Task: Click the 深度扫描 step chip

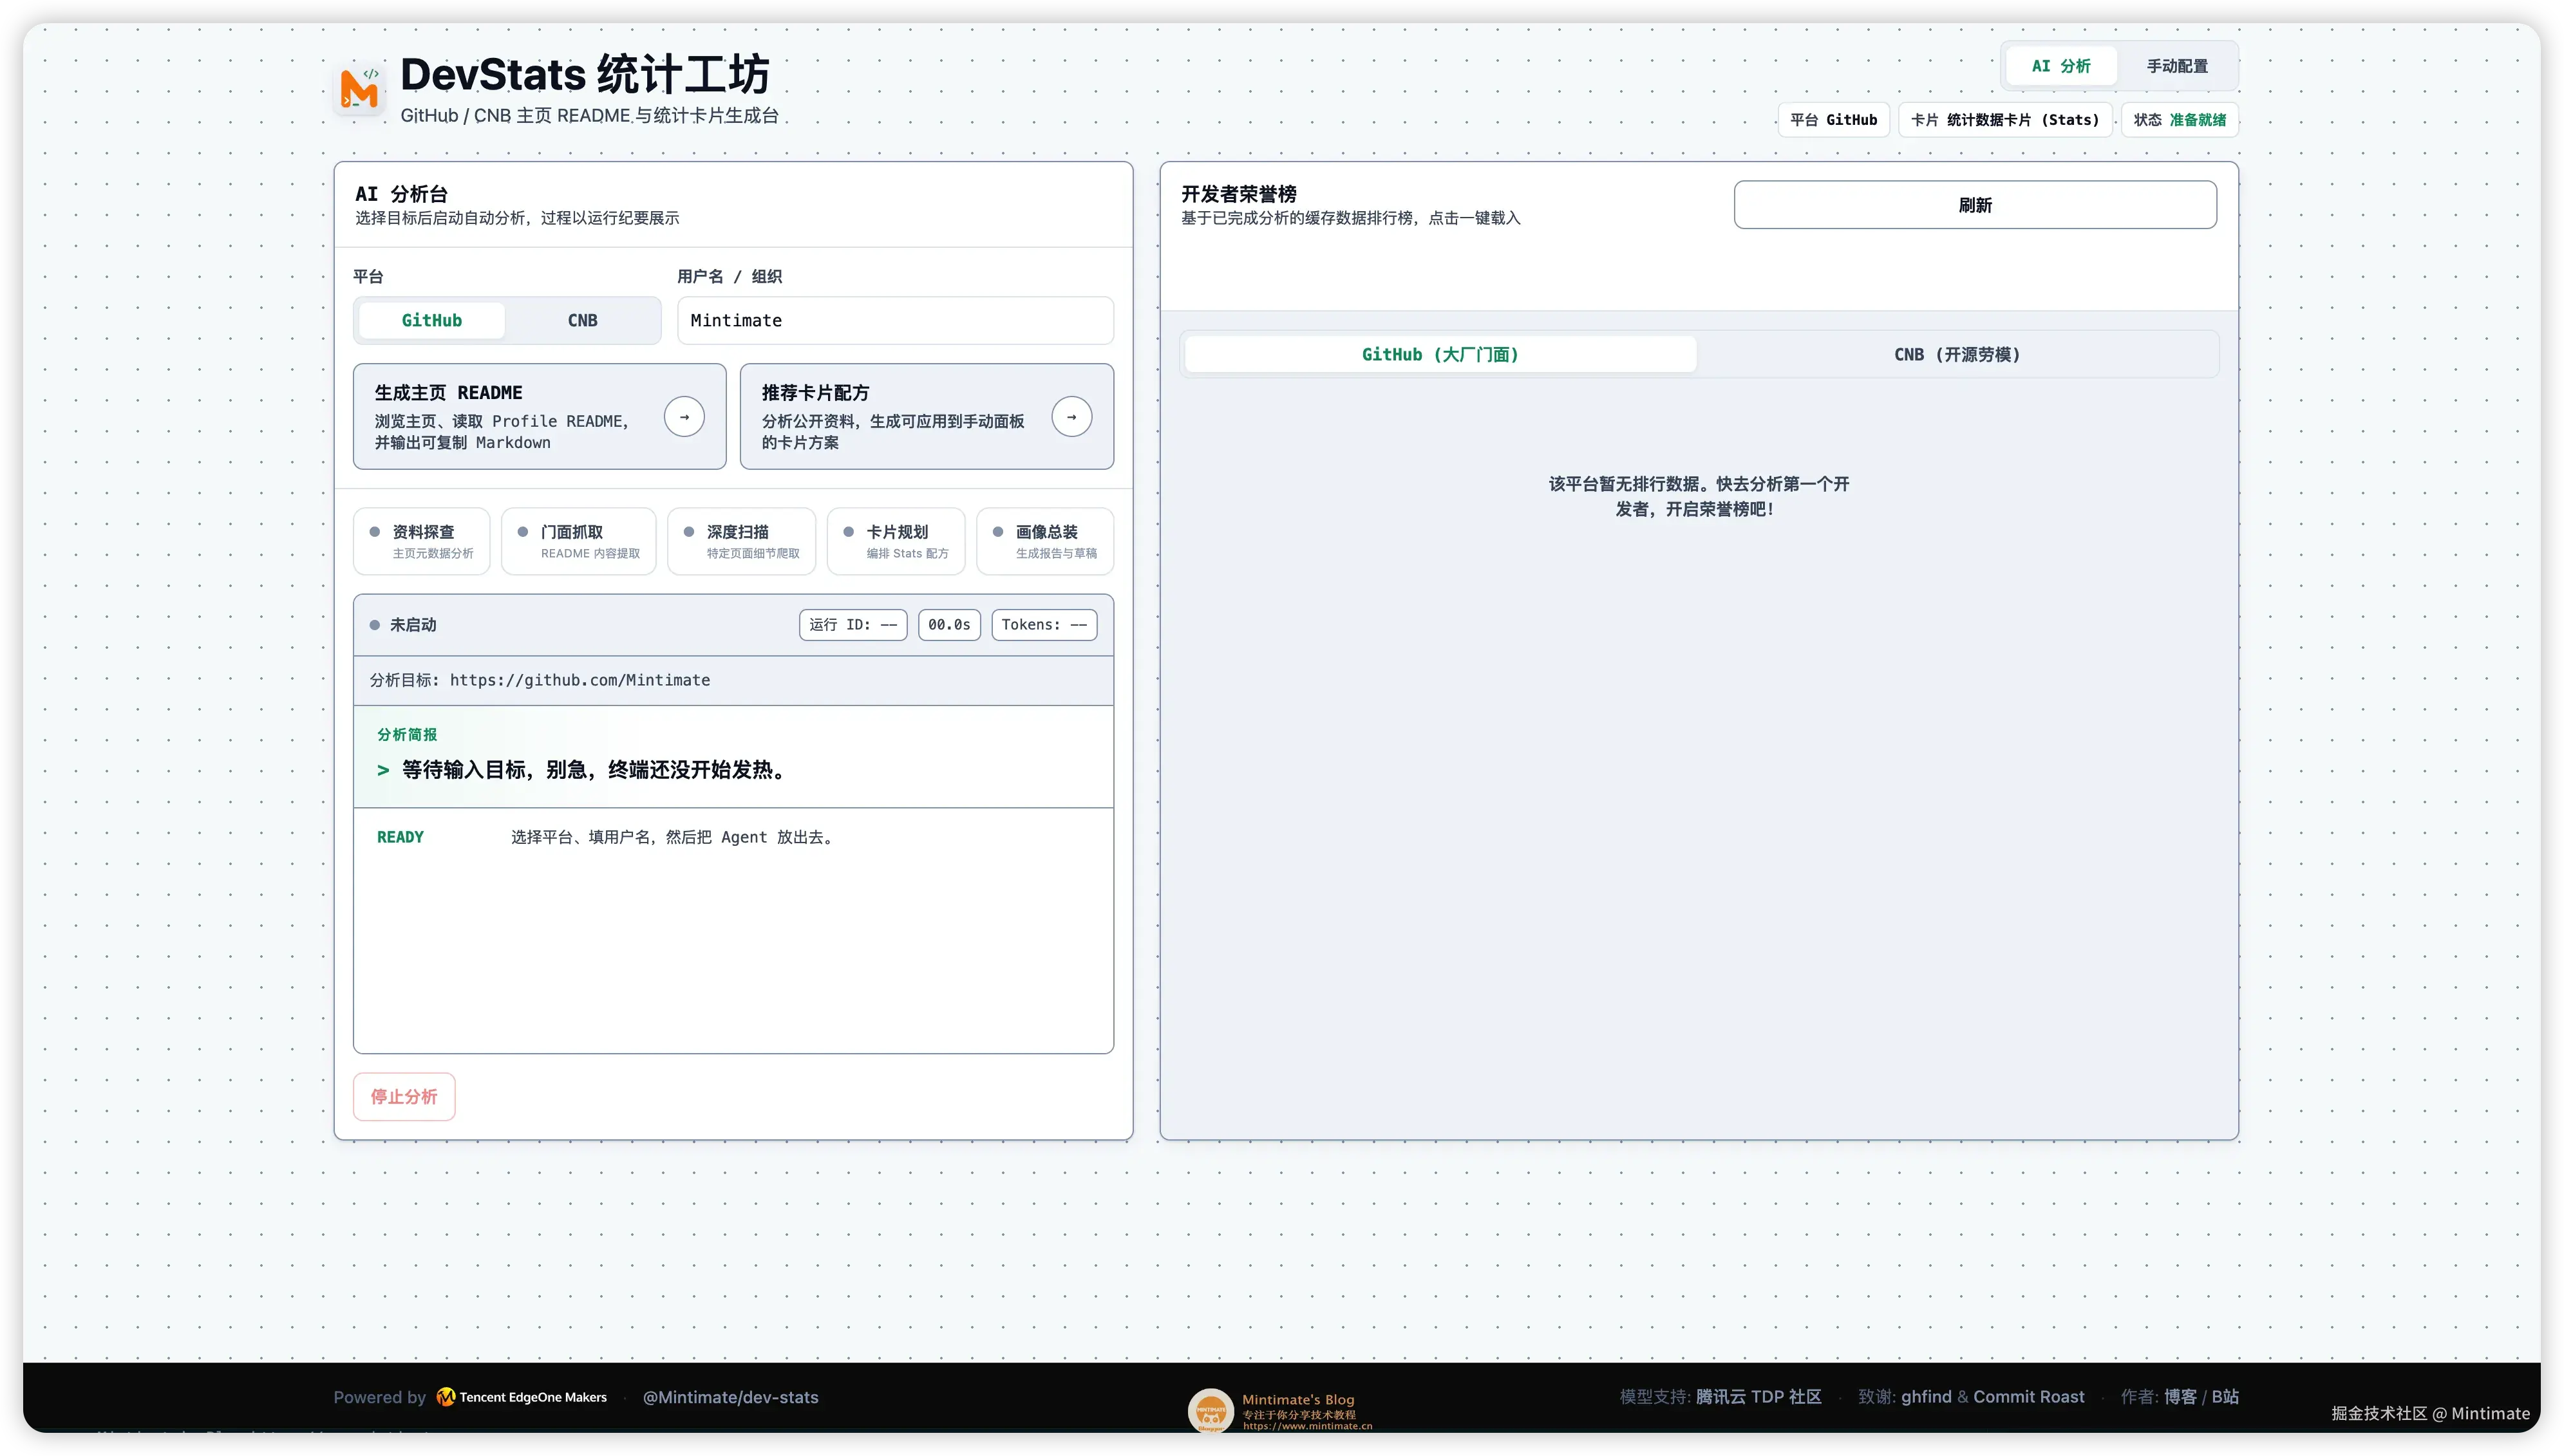Action: 741,541
